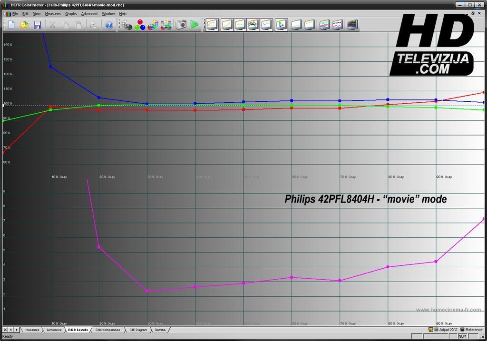The width and height of the screenshot is (487, 341).
Task: Click the New document icon
Action: tap(11, 25)
